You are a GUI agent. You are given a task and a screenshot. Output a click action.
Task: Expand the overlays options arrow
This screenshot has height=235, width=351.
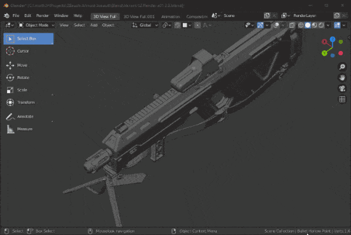point(282,25)
